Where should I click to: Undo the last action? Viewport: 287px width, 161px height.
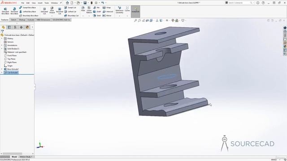(x=103, y=3)
